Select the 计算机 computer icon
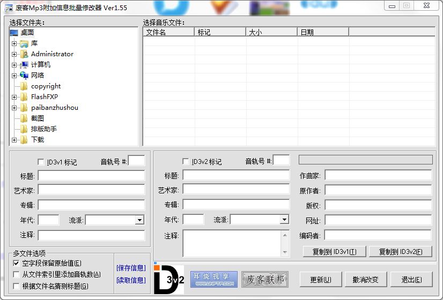This screenshot has width=443, height=300. coord(24,65)
